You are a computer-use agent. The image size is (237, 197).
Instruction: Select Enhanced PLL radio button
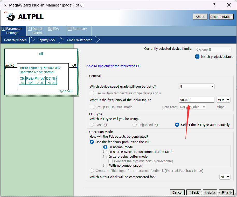(x=135, y=125)
